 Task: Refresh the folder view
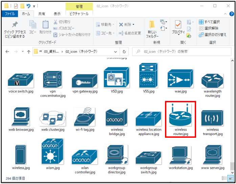pos(124,52)
